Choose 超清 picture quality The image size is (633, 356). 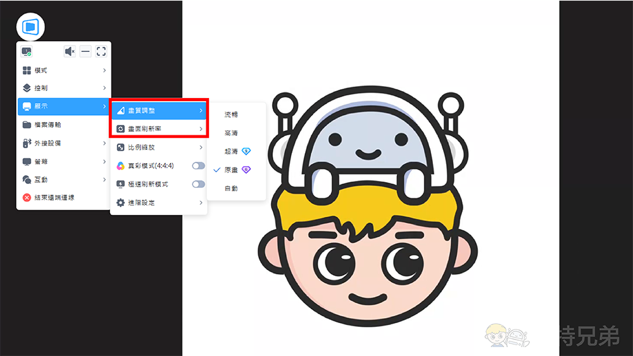(x=231, y=152)
